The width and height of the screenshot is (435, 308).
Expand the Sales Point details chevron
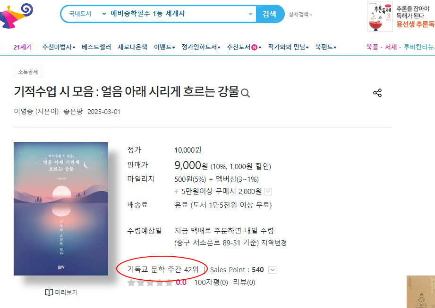pyautogui.click(x=273, y=270)
